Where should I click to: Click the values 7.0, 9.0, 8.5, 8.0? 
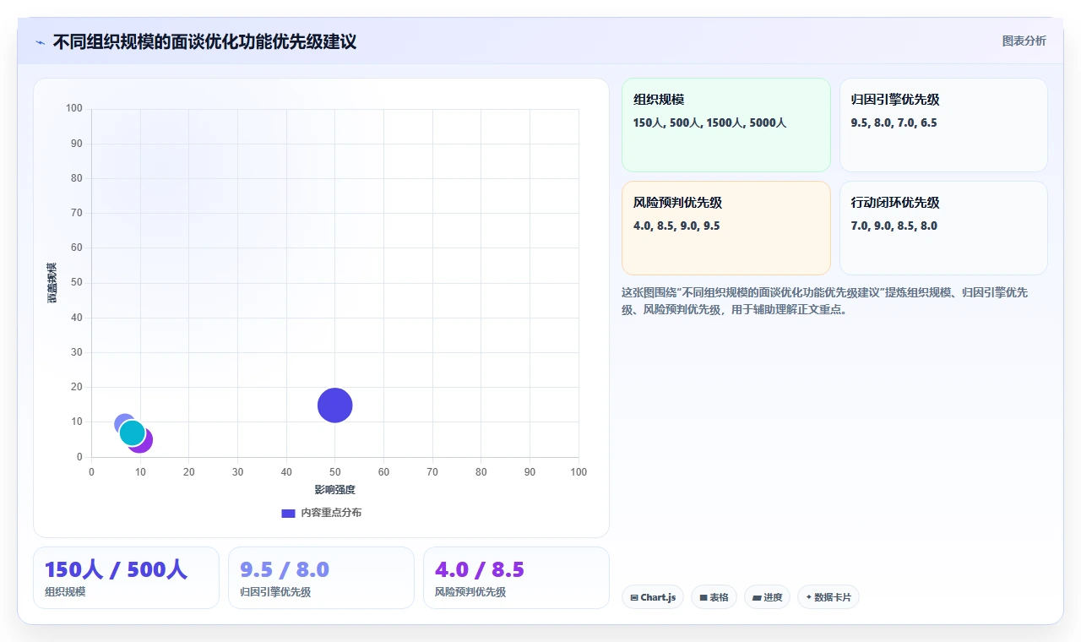pyautogui.click(x=894, y=226)
